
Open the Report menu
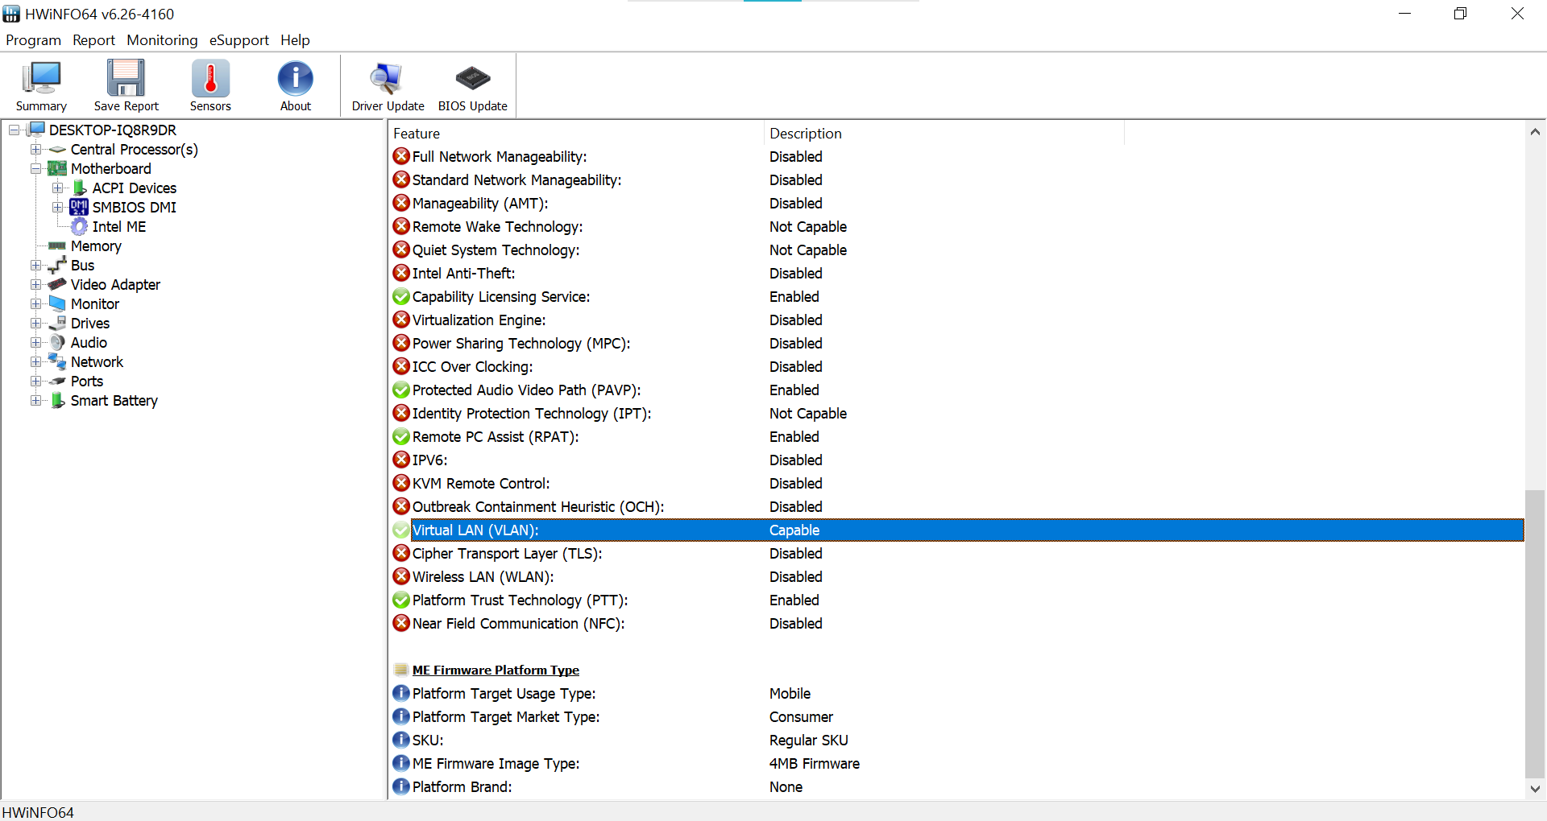pyautogui.click(x=93, y=40)
